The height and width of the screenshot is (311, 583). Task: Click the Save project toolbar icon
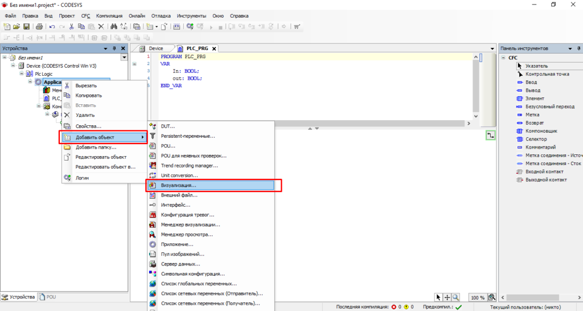(x=26, y=27)
